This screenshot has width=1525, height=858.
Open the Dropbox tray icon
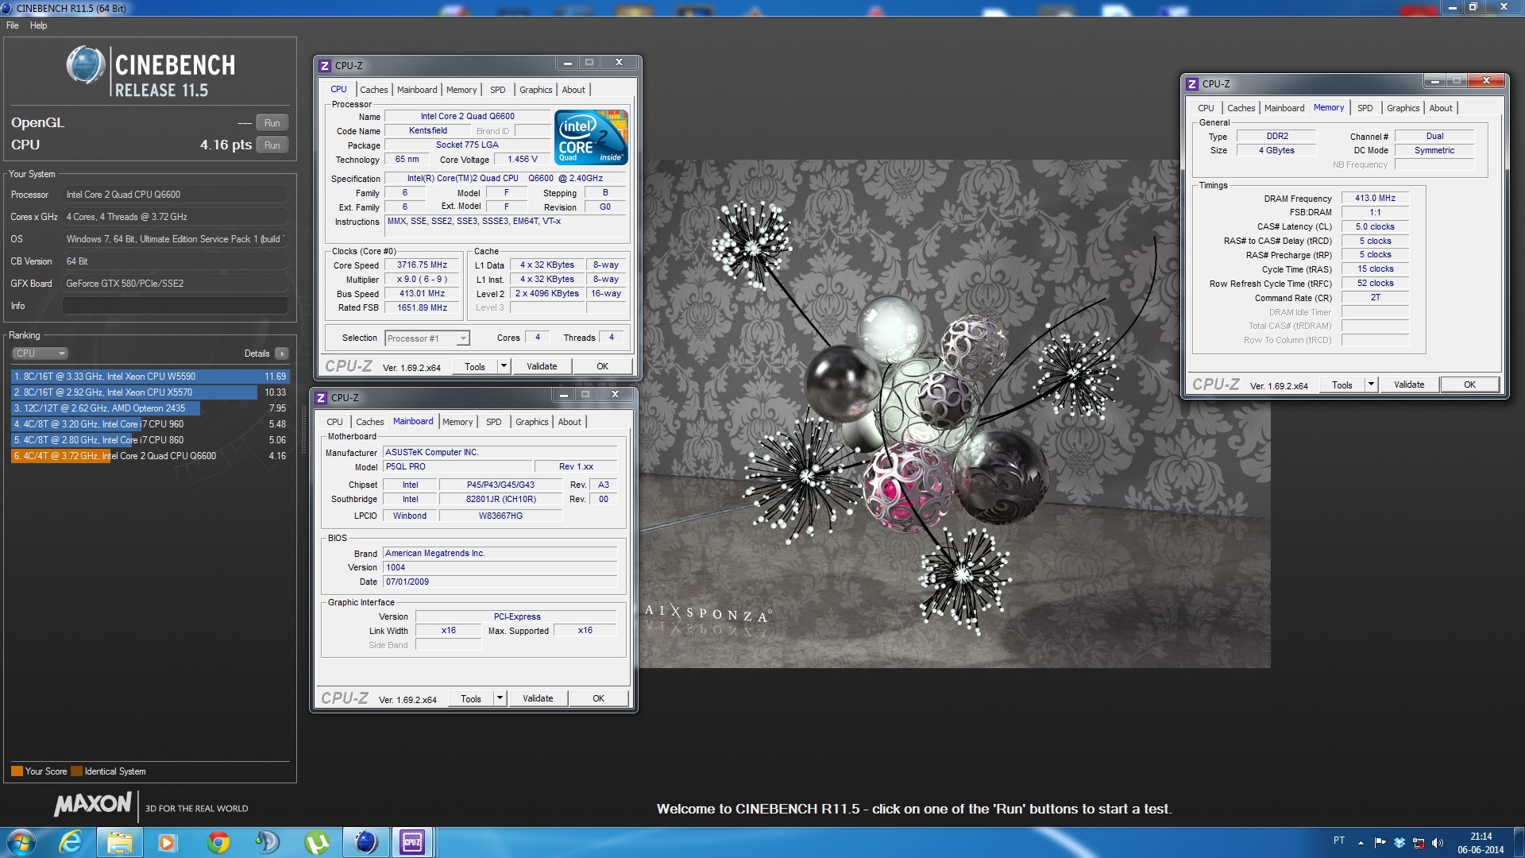(1400, 843)
